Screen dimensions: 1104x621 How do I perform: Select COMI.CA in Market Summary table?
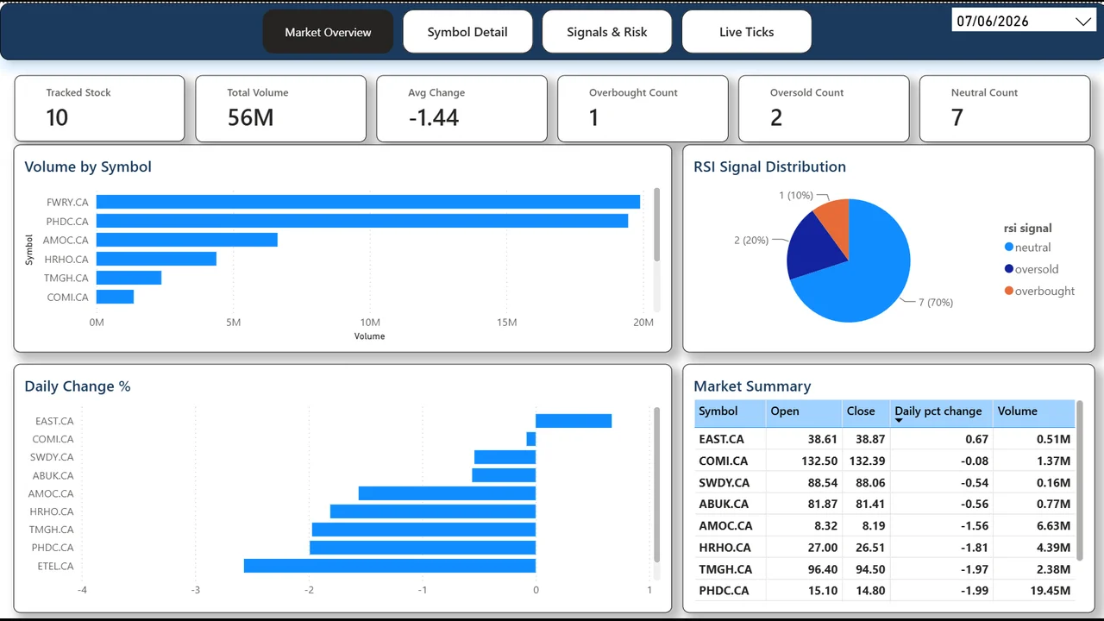pos(724,461)
